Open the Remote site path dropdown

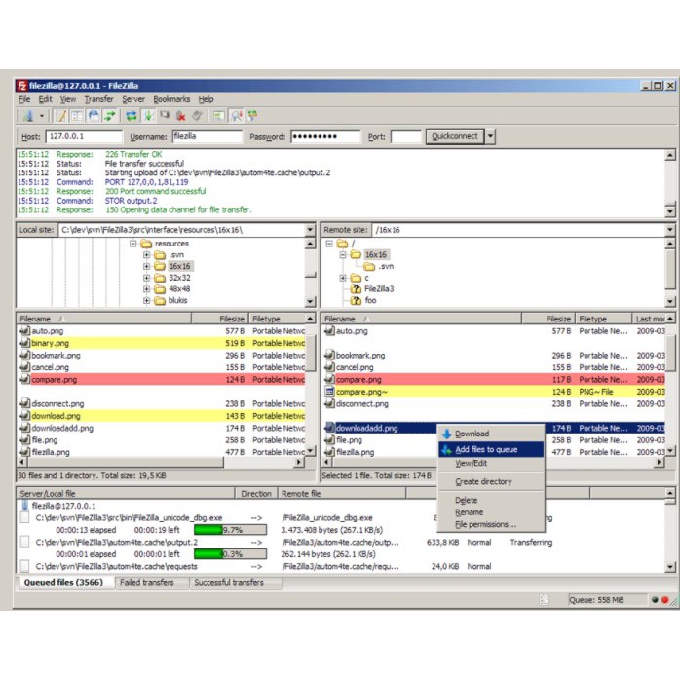pyautogui.click(x=669, y=230)
